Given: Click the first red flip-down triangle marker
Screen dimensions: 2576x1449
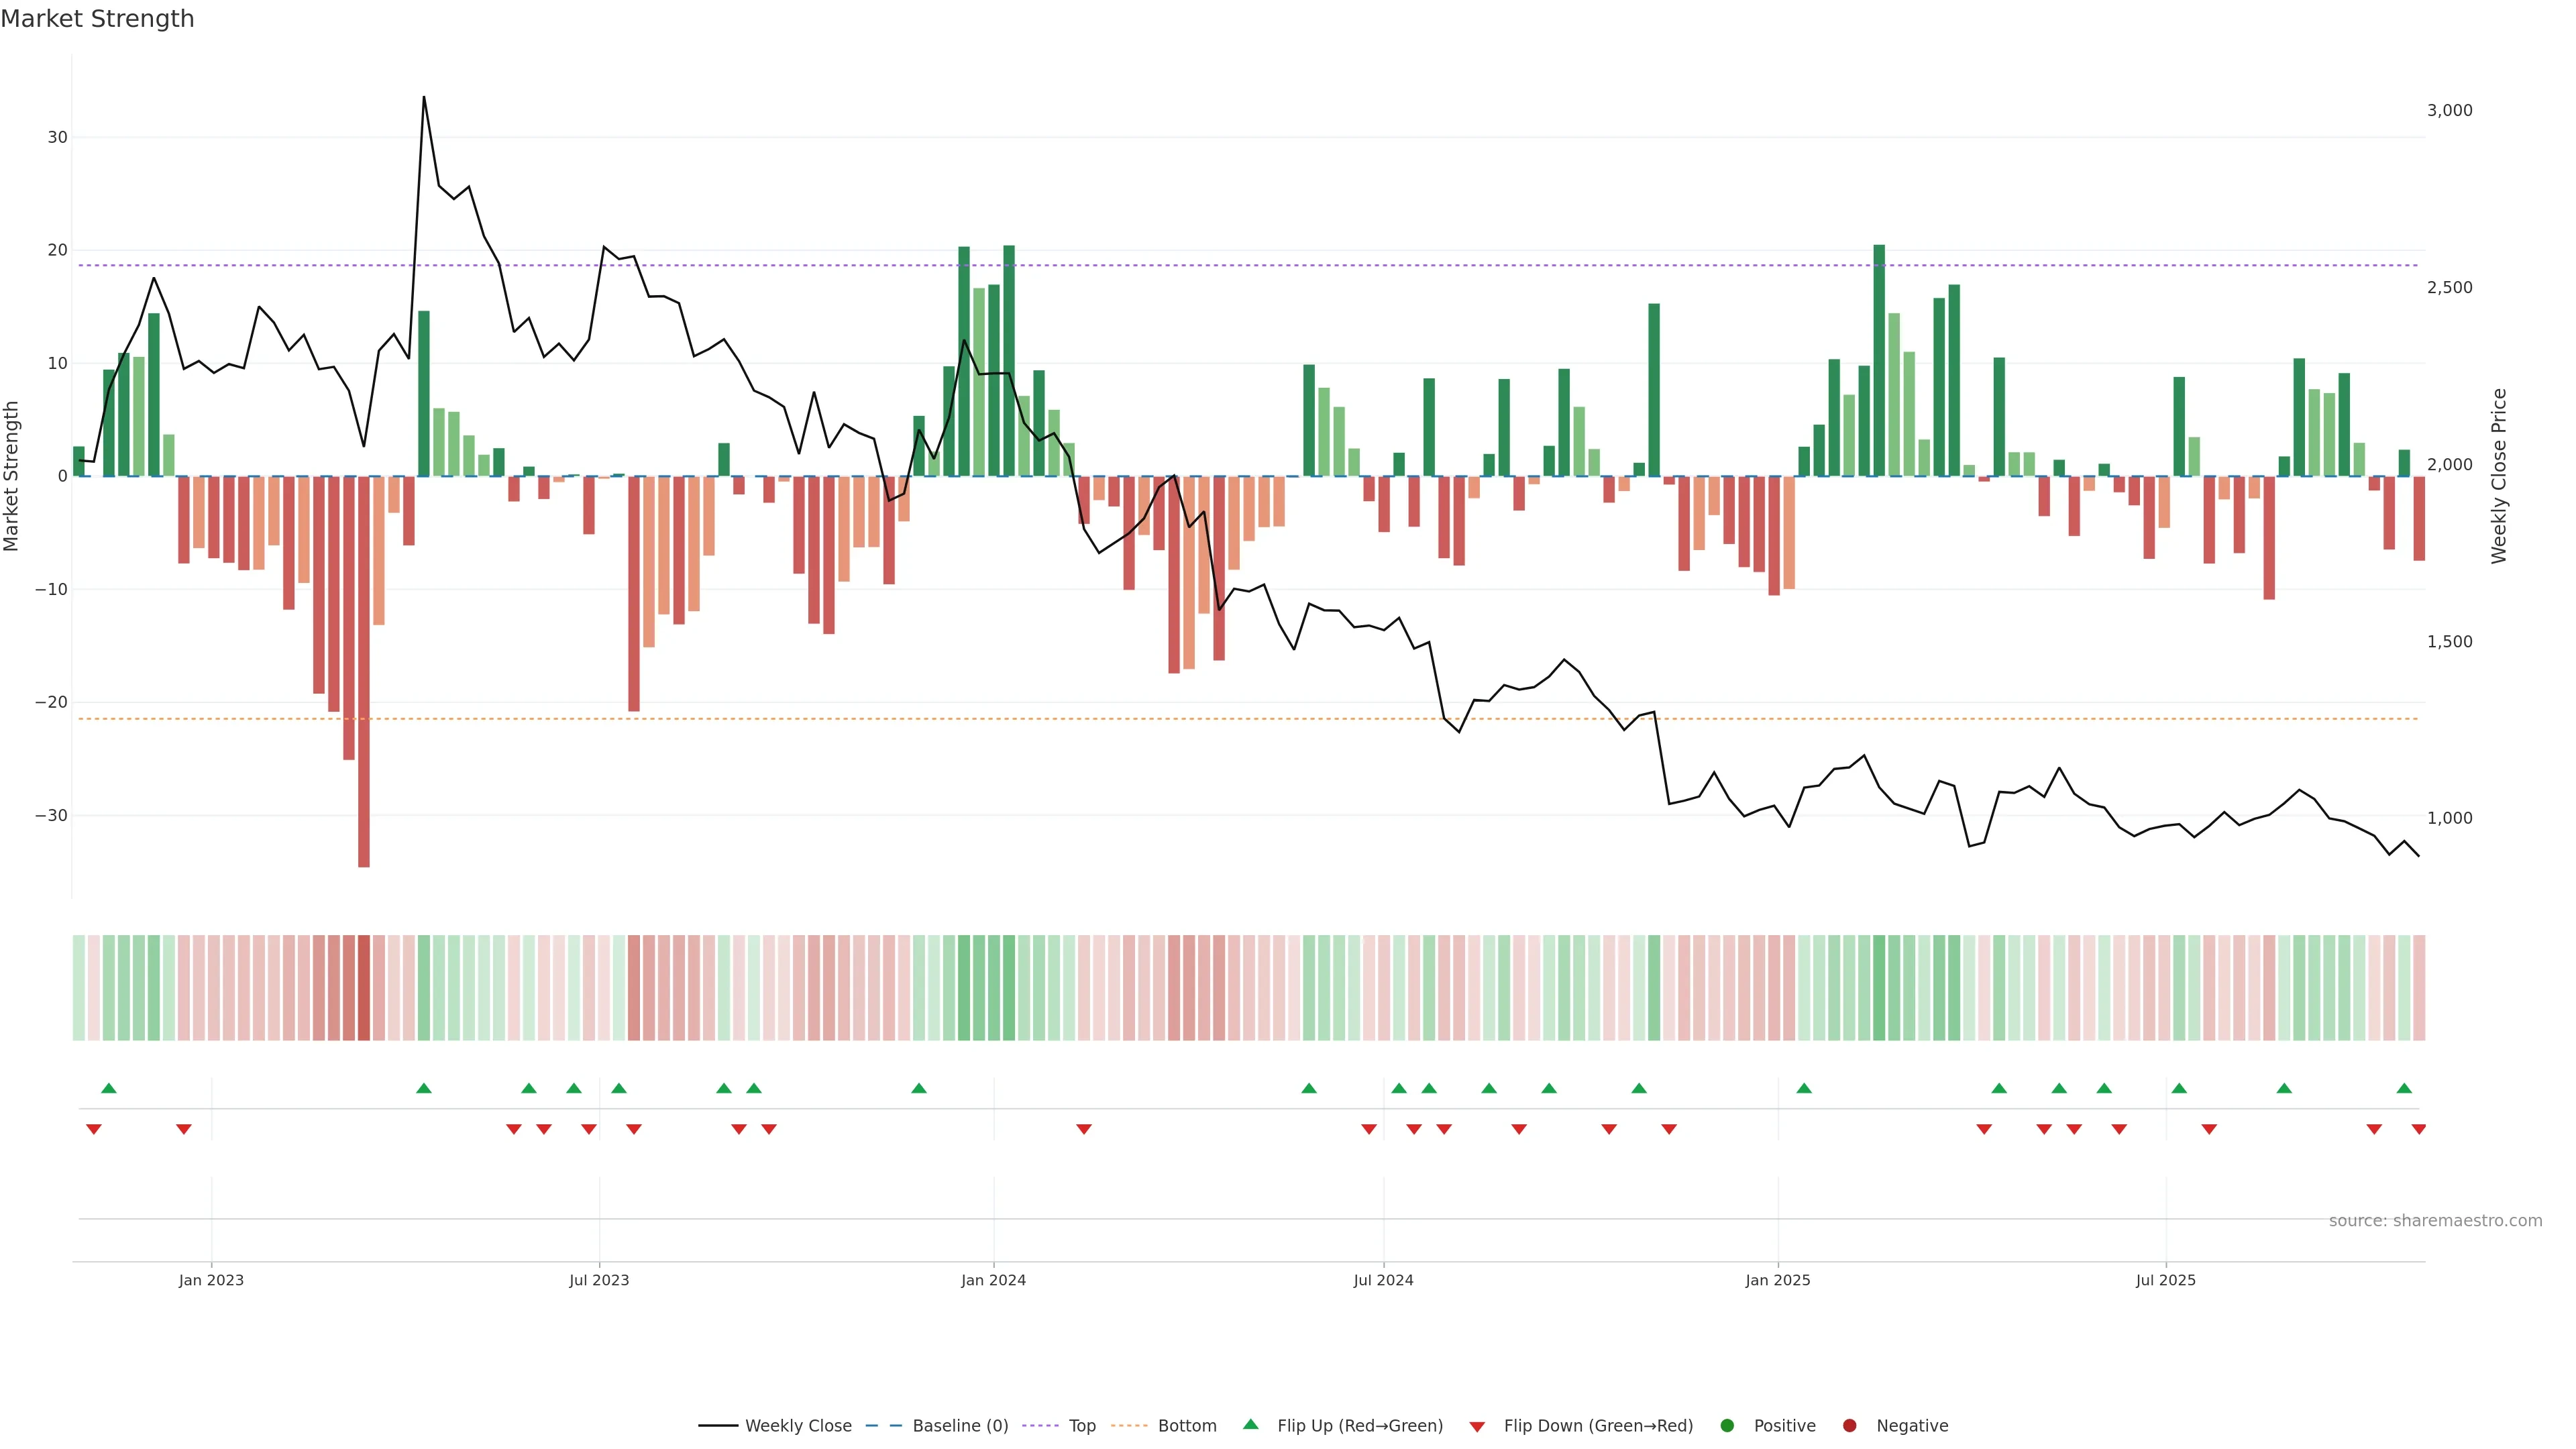Looking at the screenshot, I should coord(94,1129).
